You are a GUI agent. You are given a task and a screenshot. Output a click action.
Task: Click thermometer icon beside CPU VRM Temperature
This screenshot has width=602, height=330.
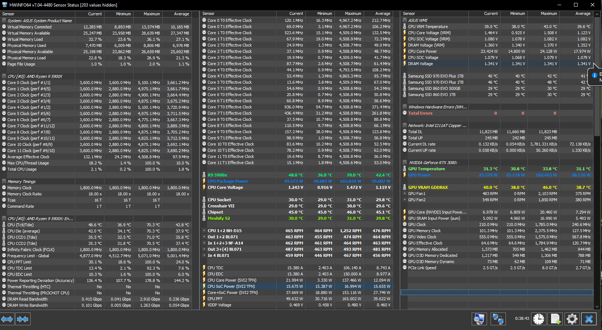coord(405,27)
